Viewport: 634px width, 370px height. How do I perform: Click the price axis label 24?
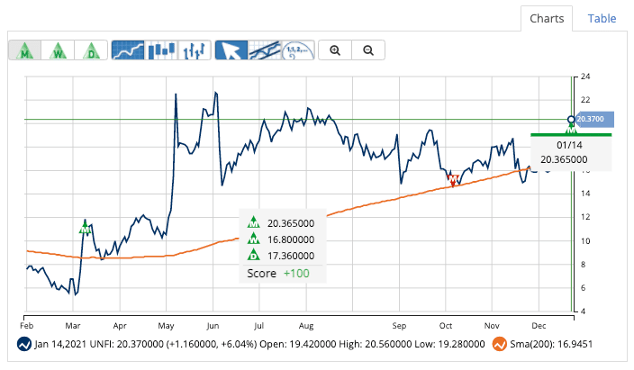(x=585, y=77)
